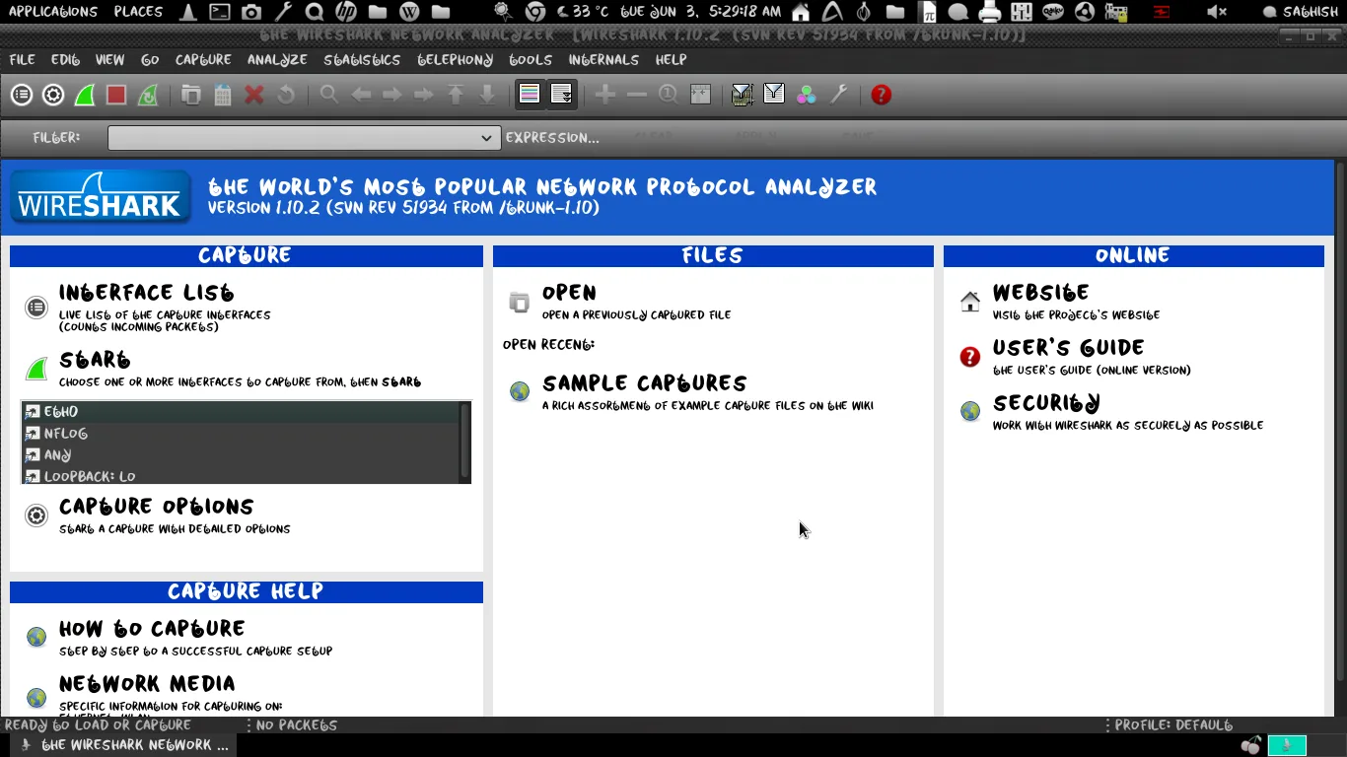Open help red question mark toolbar icon
Screen dimensions: 1347x757
coord(882,95)
